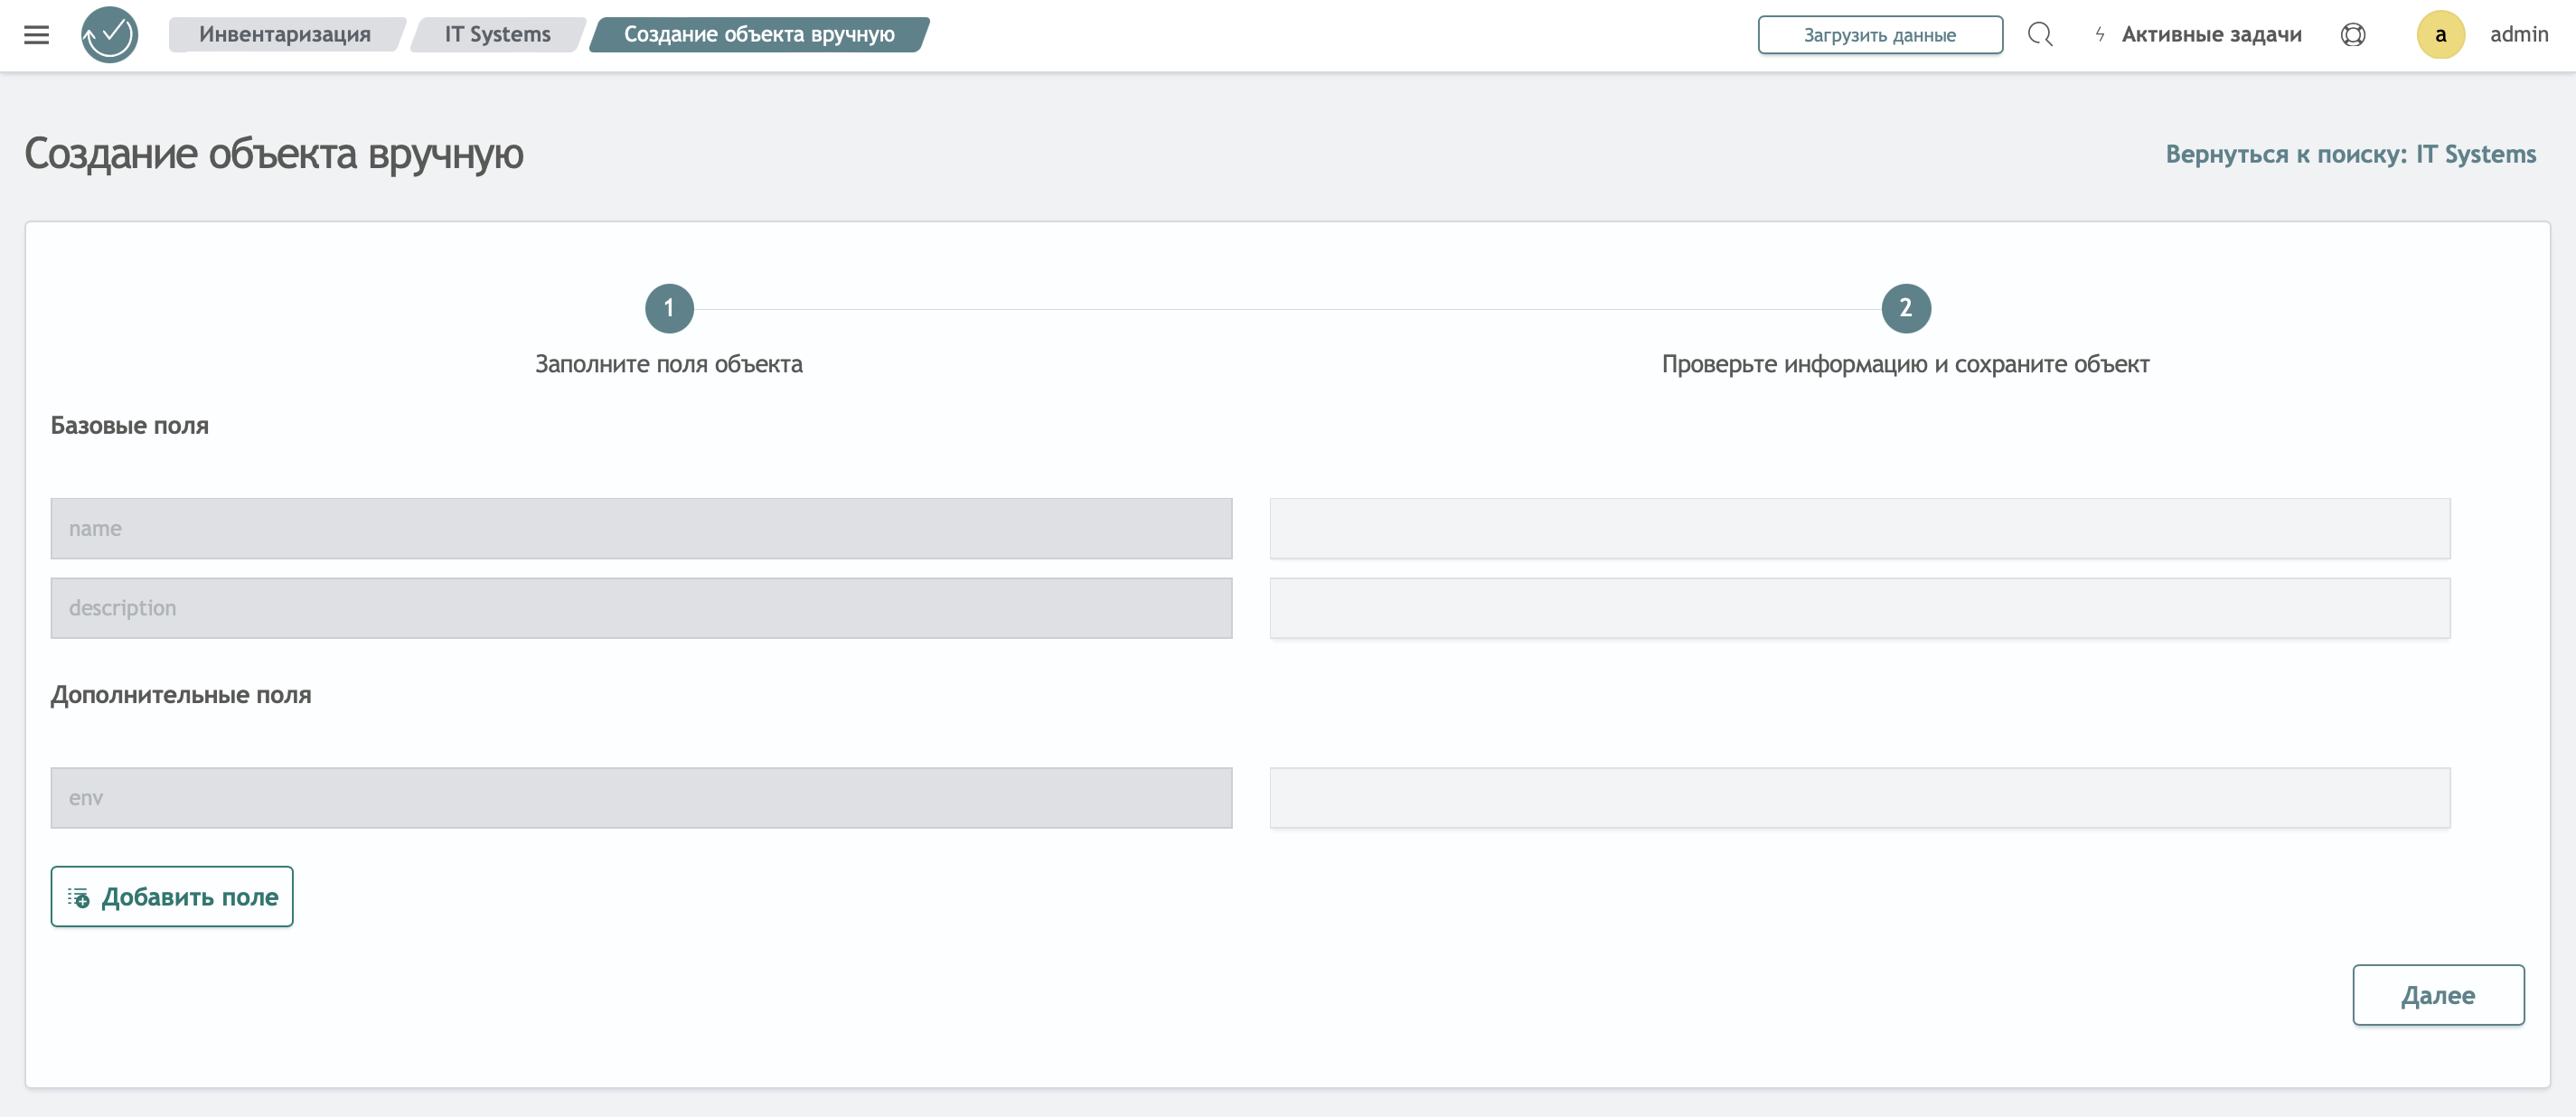Open the help lifebuoy icon
The width and height of the screenshot is (2576, 1117).
[2353, 35]
